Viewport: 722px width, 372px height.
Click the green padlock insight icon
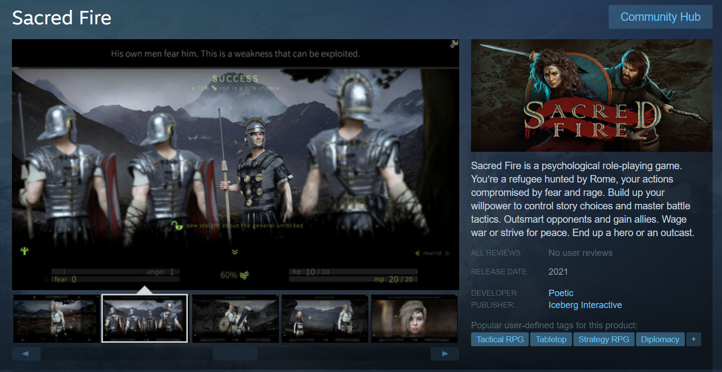click(176, 225)
